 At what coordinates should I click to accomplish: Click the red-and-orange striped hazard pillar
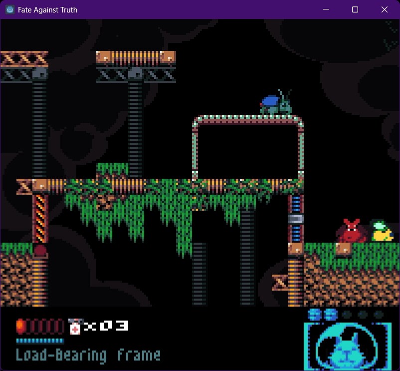40,218
